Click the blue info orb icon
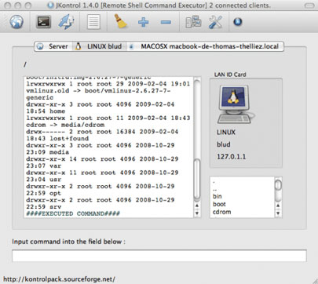 point(238,22)
